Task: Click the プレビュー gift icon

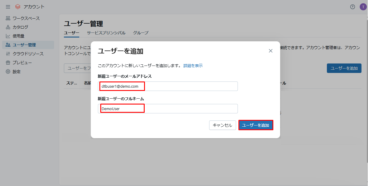Action: point(8,63)
